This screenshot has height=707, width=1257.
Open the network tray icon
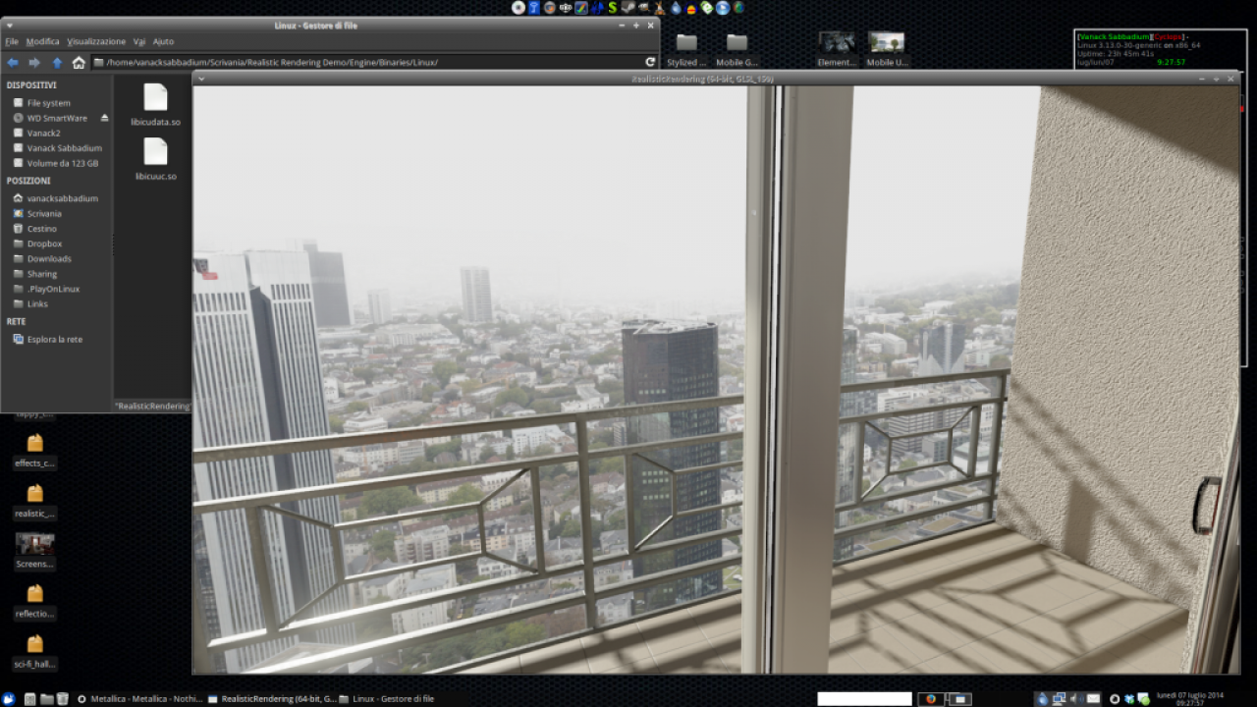(1059, 699)
